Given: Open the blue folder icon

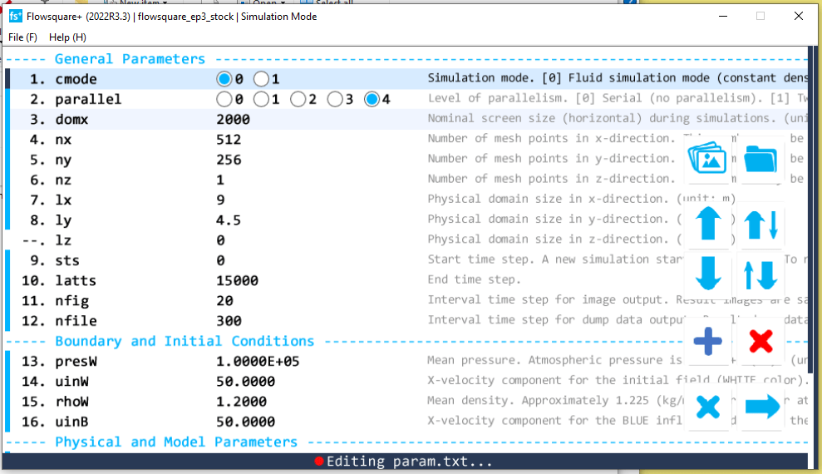Looking at the screenshot, I should [x=760, y=158].
